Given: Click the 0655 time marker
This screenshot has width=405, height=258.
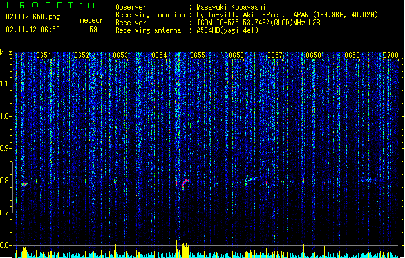Looking at the screenshot, I should click(198, 55).
